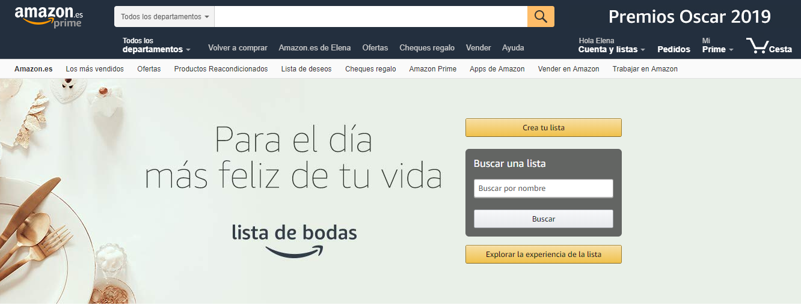This screenshot has height=305, width=801.
Task: Click the Buscar button in list search
Action: pos(544,219)
